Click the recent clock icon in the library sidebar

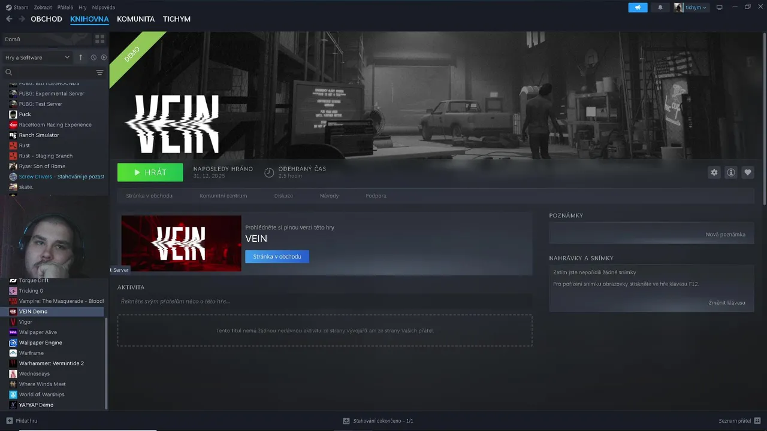pos(93,57)
